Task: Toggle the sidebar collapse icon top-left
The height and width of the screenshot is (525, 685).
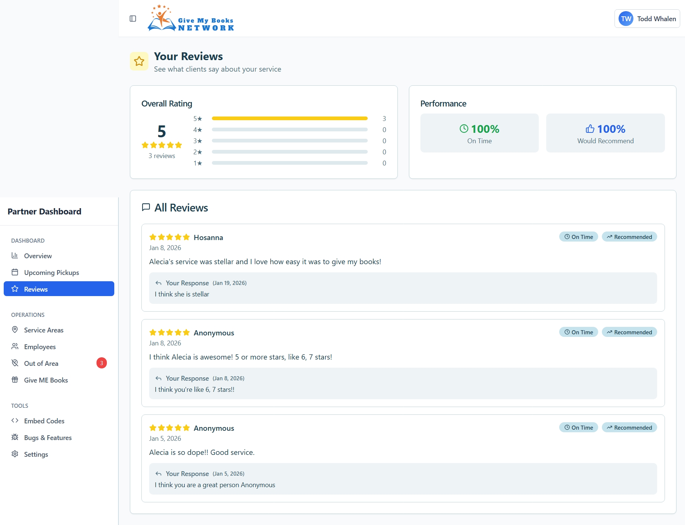Action: click(x=132, y=19)
